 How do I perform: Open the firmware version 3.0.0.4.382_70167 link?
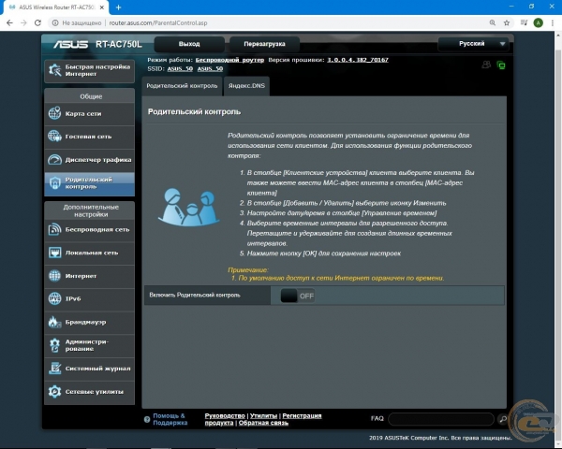click(357, 60)
